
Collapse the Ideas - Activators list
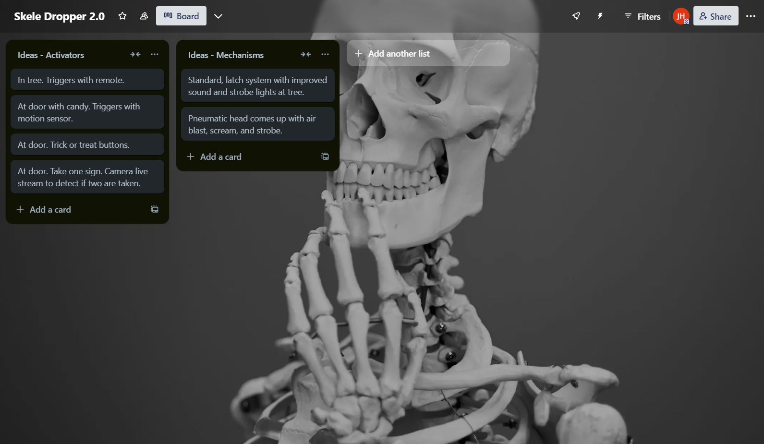coord(135,54)
